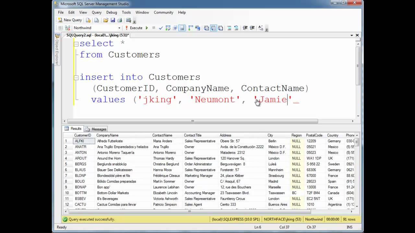Switch to the Messages tab

pyautogui.click(x=96, y=129)
